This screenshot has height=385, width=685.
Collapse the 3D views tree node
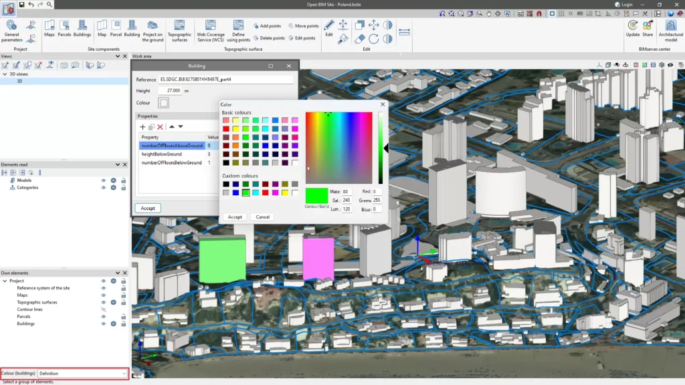point(5,74)
